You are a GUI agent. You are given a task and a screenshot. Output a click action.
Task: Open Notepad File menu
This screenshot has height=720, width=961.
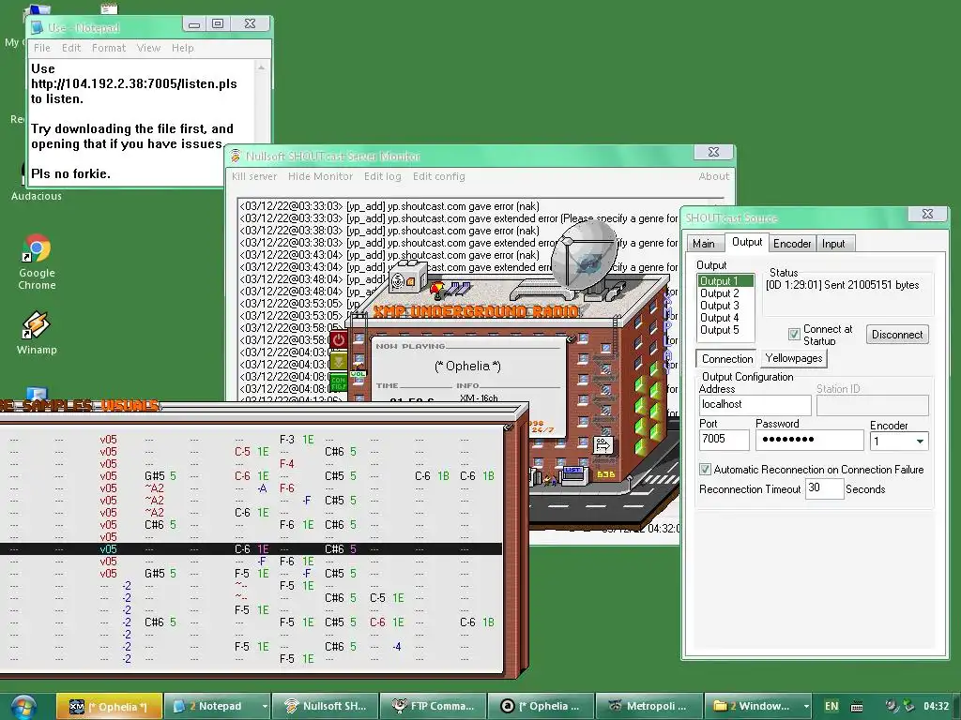click(41, 48)
